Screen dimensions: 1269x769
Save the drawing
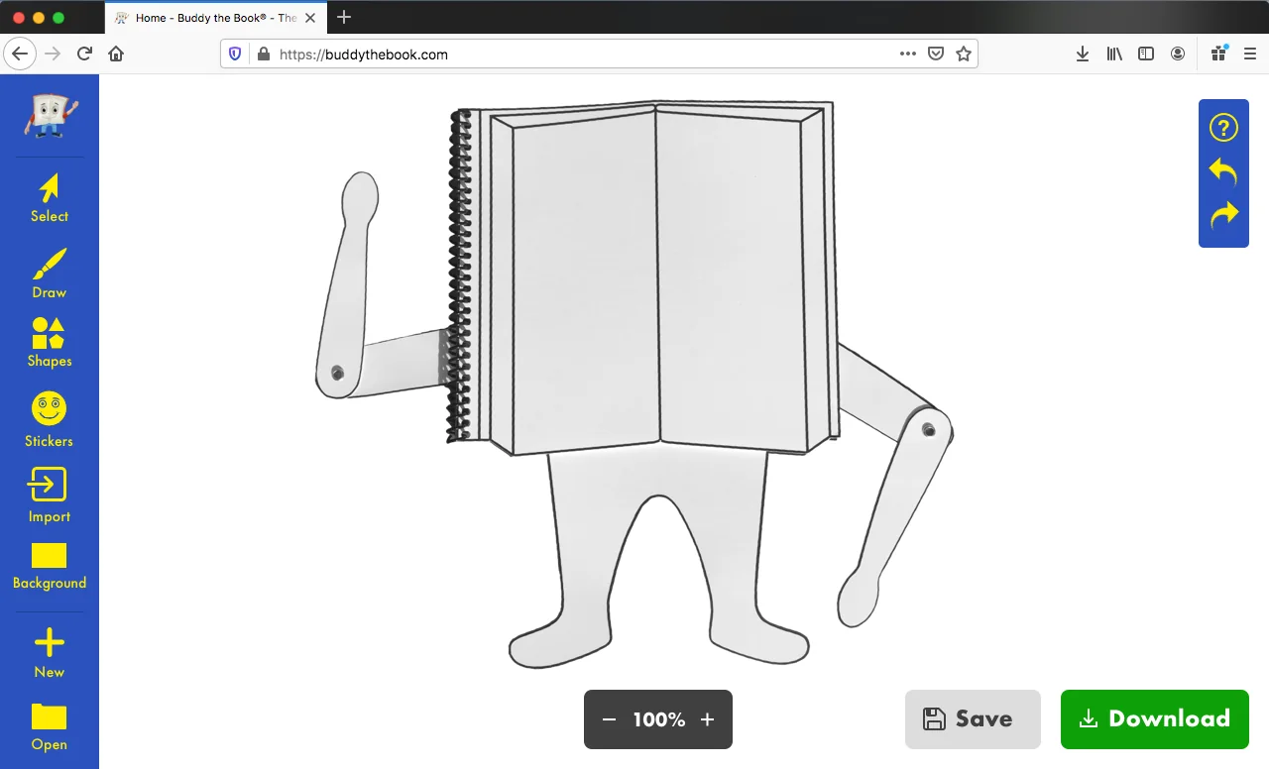tap(973, 719)
